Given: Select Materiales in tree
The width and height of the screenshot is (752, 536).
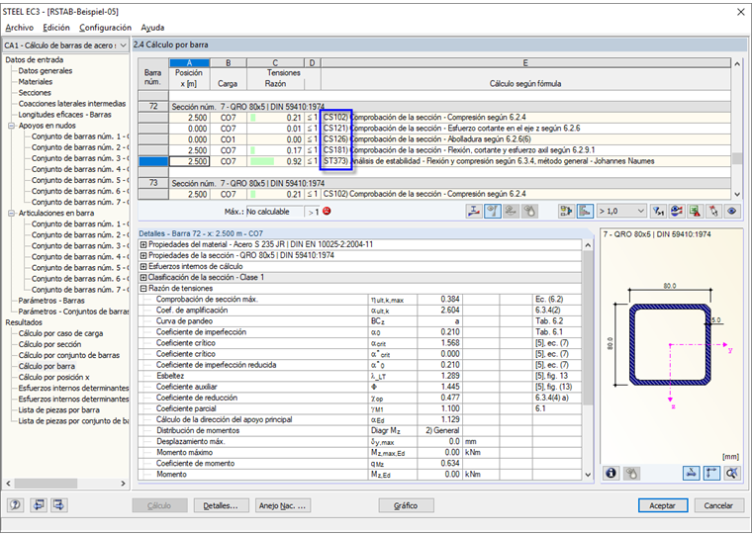Looking at the screenshot, I should (36, 82).
